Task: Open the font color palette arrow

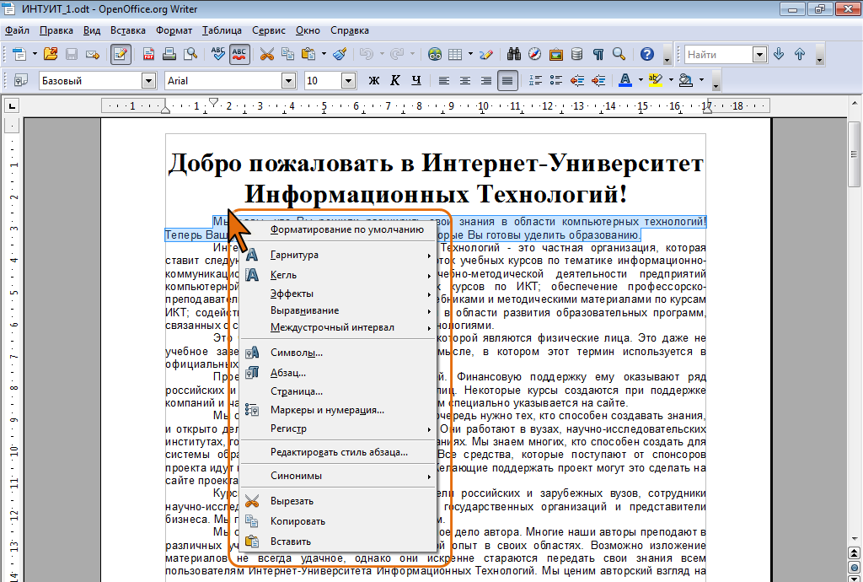Action: click(x=641, y=80)
